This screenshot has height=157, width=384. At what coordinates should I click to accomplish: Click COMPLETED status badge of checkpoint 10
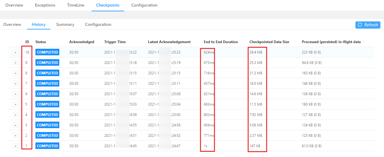47,52
